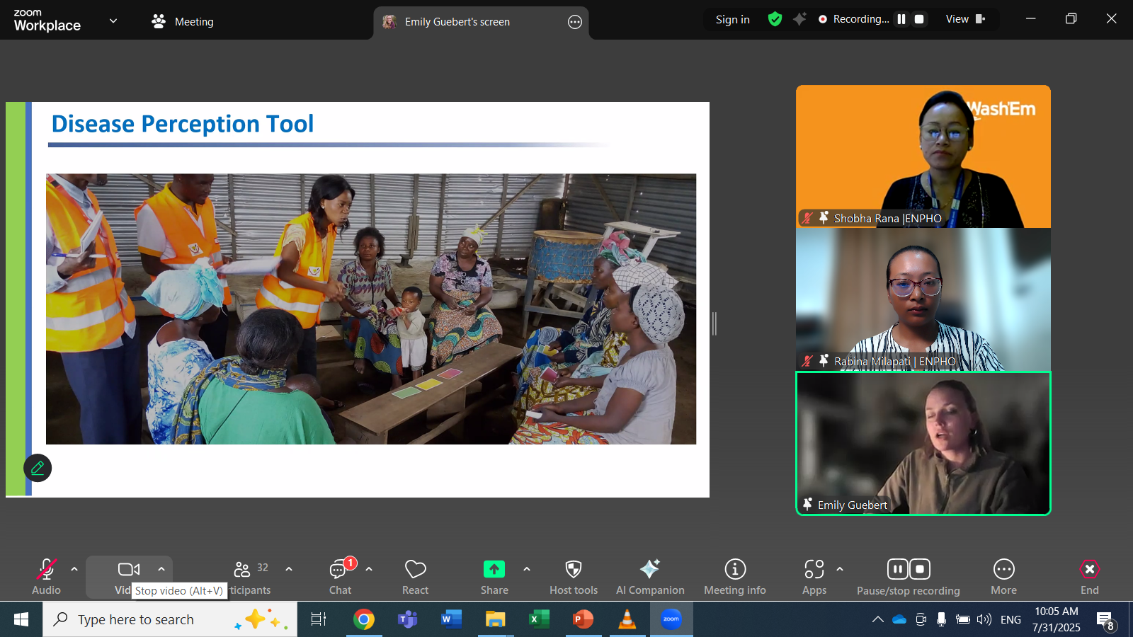Expand audio options arrow next to Audio
Screen dimensions: 1133x637
point(74,569)
